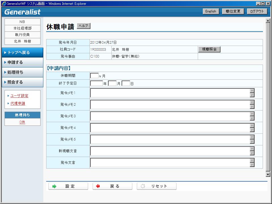Open the ユーザ設定 link
The height and width of the screenshot is (204, 272).
pyautogui.click(x=19, y=96)
